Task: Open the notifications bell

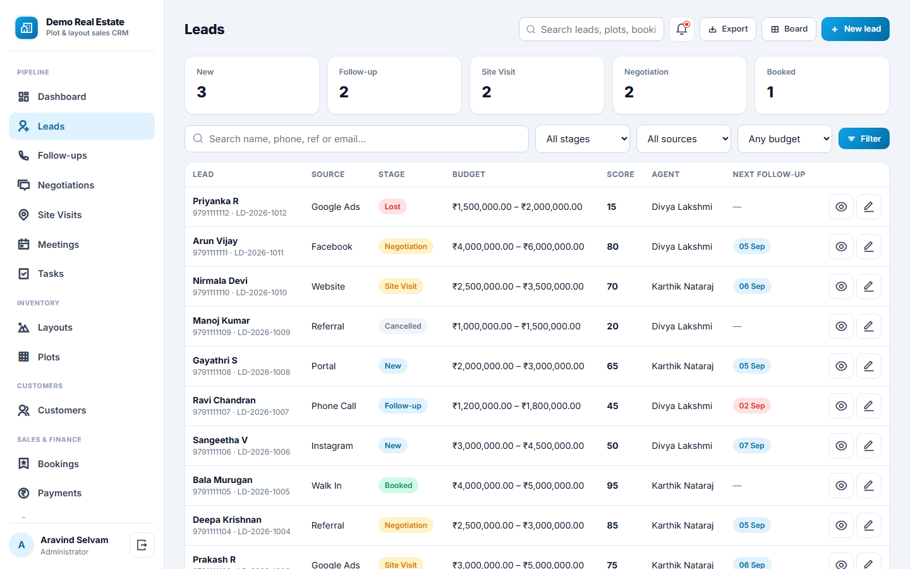Action: (682, 29)
